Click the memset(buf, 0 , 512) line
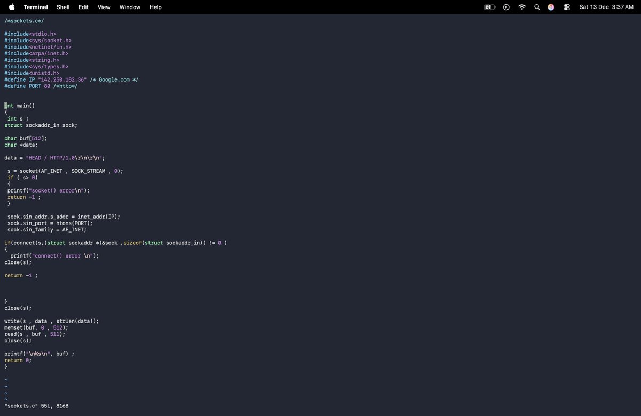The image size is (641, 416). [x=36, y=327]
